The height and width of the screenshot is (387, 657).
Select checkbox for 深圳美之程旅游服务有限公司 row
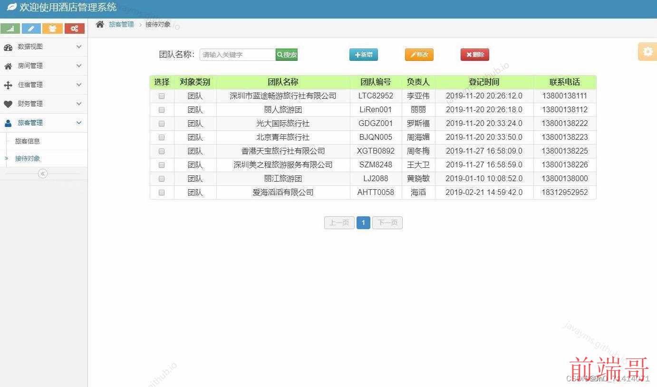coord(162,165)
